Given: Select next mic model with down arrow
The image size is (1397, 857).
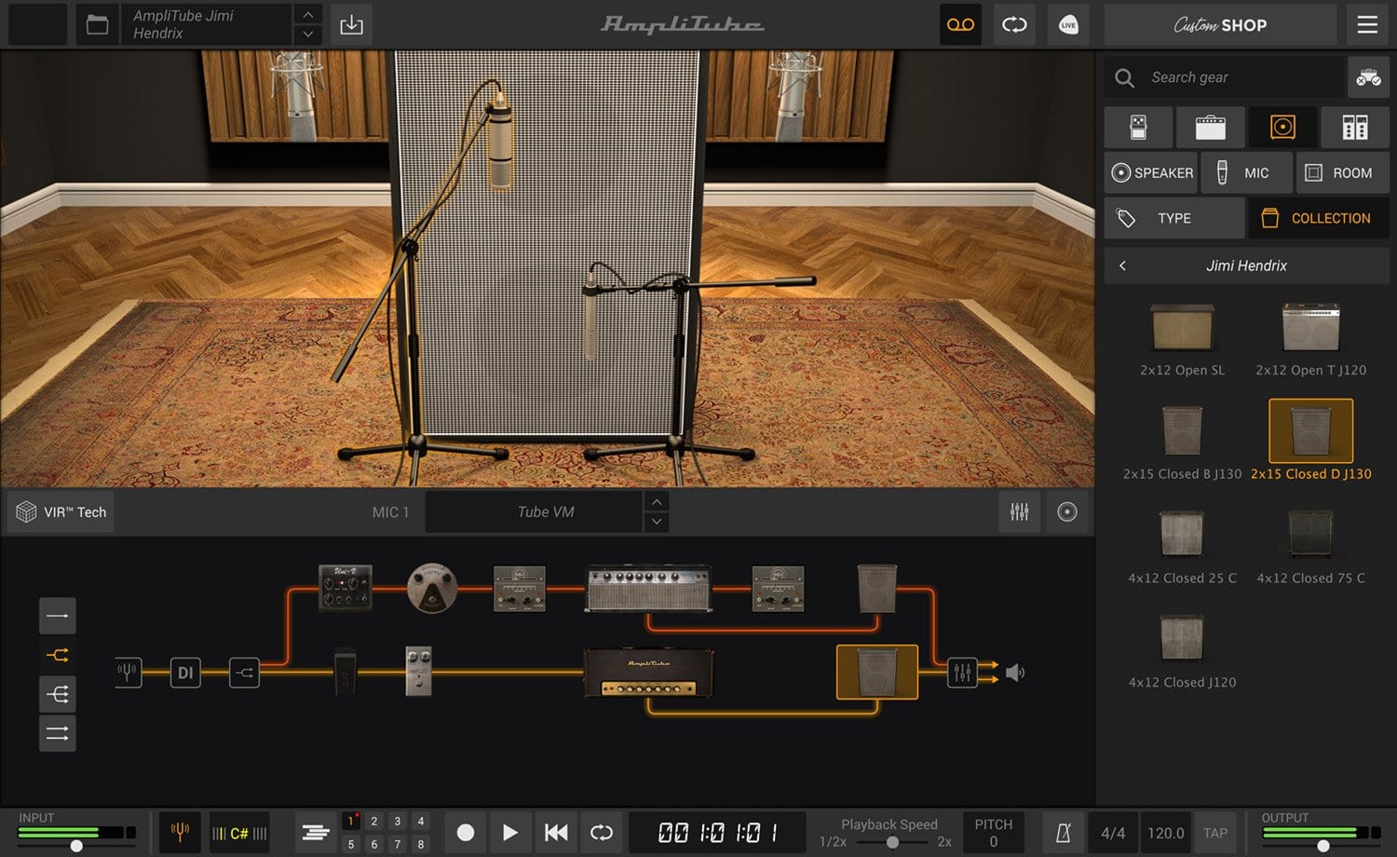Looking at the screenshot, I should tap(657, 522).
